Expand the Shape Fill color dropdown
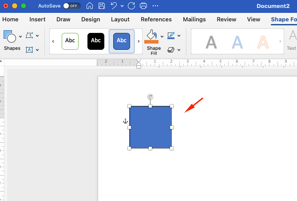This screenshot has height=201, width=297. (x=162, y=36)
